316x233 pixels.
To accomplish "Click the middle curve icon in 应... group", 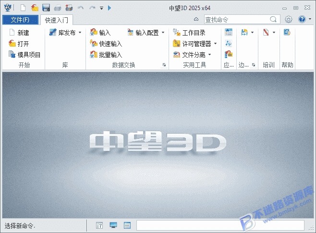I will click(x=229, y=43).
